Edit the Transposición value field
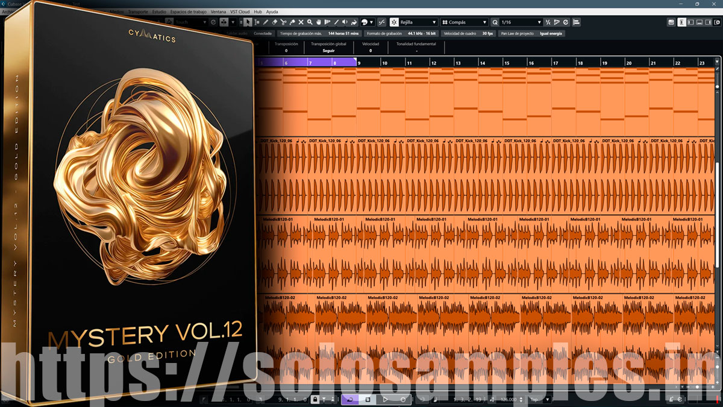 click(286, 51)
